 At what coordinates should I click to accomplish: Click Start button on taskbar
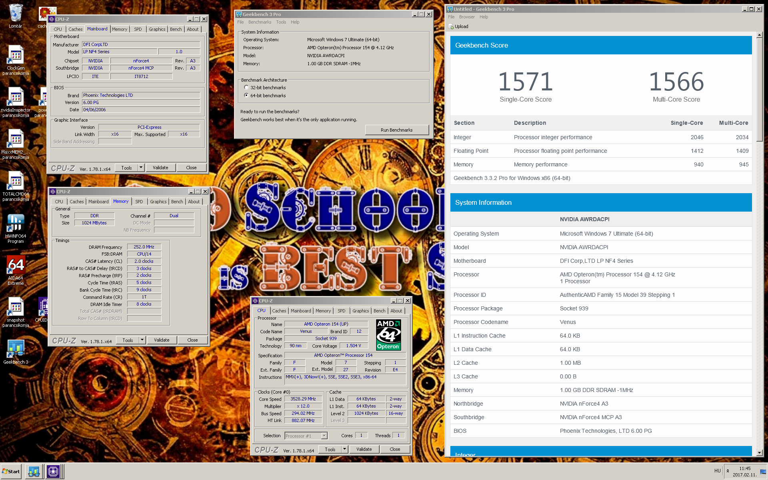coord(11,472)
